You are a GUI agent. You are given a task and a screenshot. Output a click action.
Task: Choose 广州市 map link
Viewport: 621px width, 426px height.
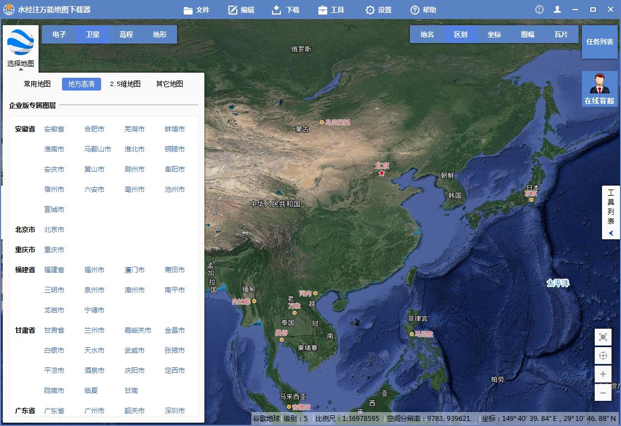[x=94, y=410]
